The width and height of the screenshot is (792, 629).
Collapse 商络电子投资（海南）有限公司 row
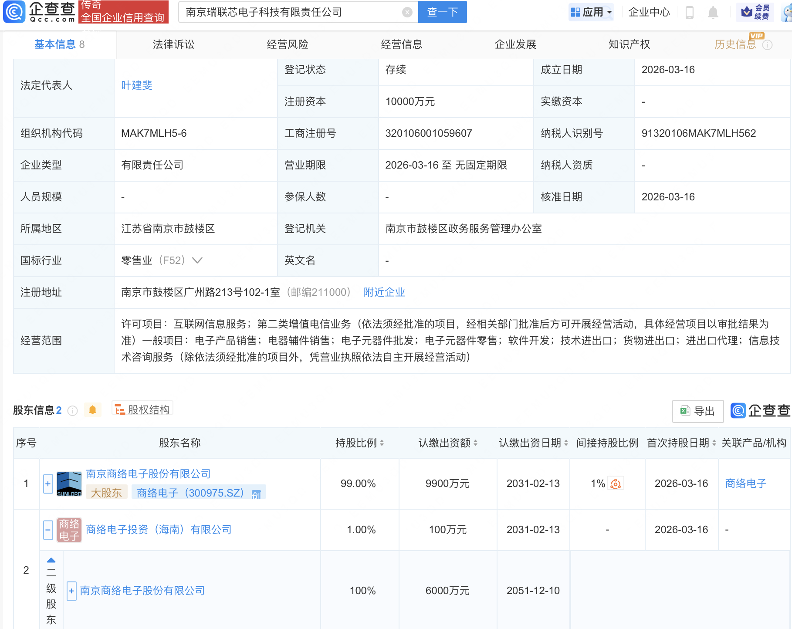click(x=47, y=530)
